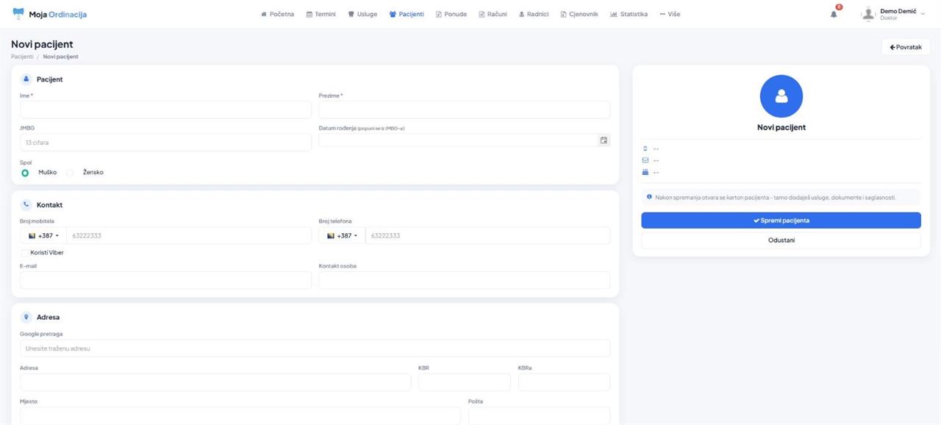This screenshot has width=941, height=425.
Task: Click the phone icon beside Kontakt heading
Action: pos(26,205)
